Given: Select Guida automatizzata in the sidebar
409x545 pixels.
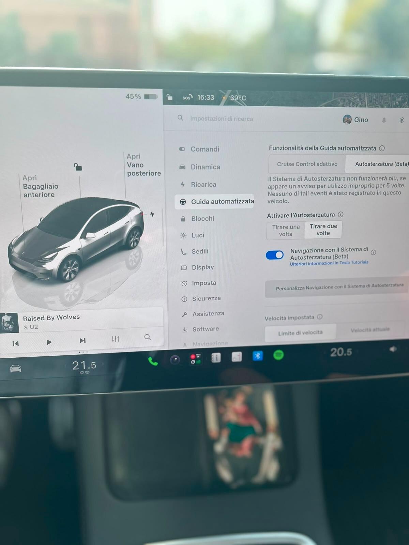Looking at the screenshot, I should pyautogui.click(x=214, y=202).
